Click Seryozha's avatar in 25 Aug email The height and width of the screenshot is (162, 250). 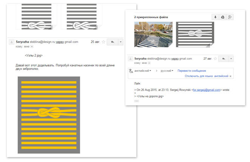tap(12, 42)
